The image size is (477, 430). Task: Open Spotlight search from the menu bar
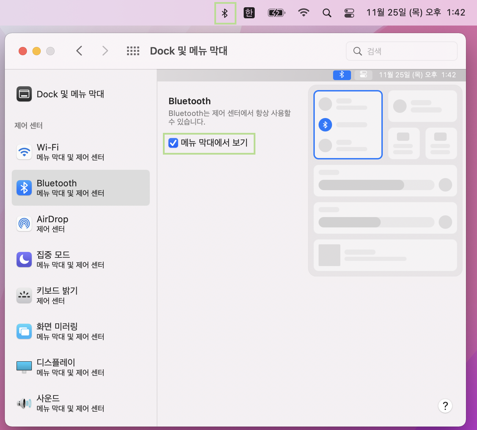[x=327, y=13]
